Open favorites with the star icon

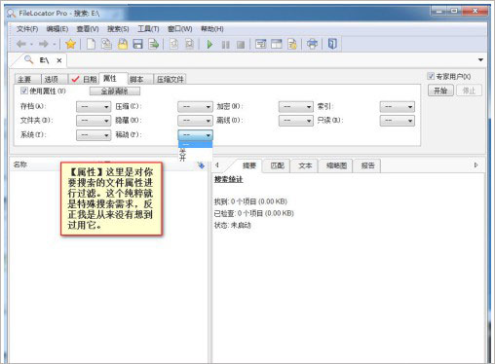(x=70, y=44)
